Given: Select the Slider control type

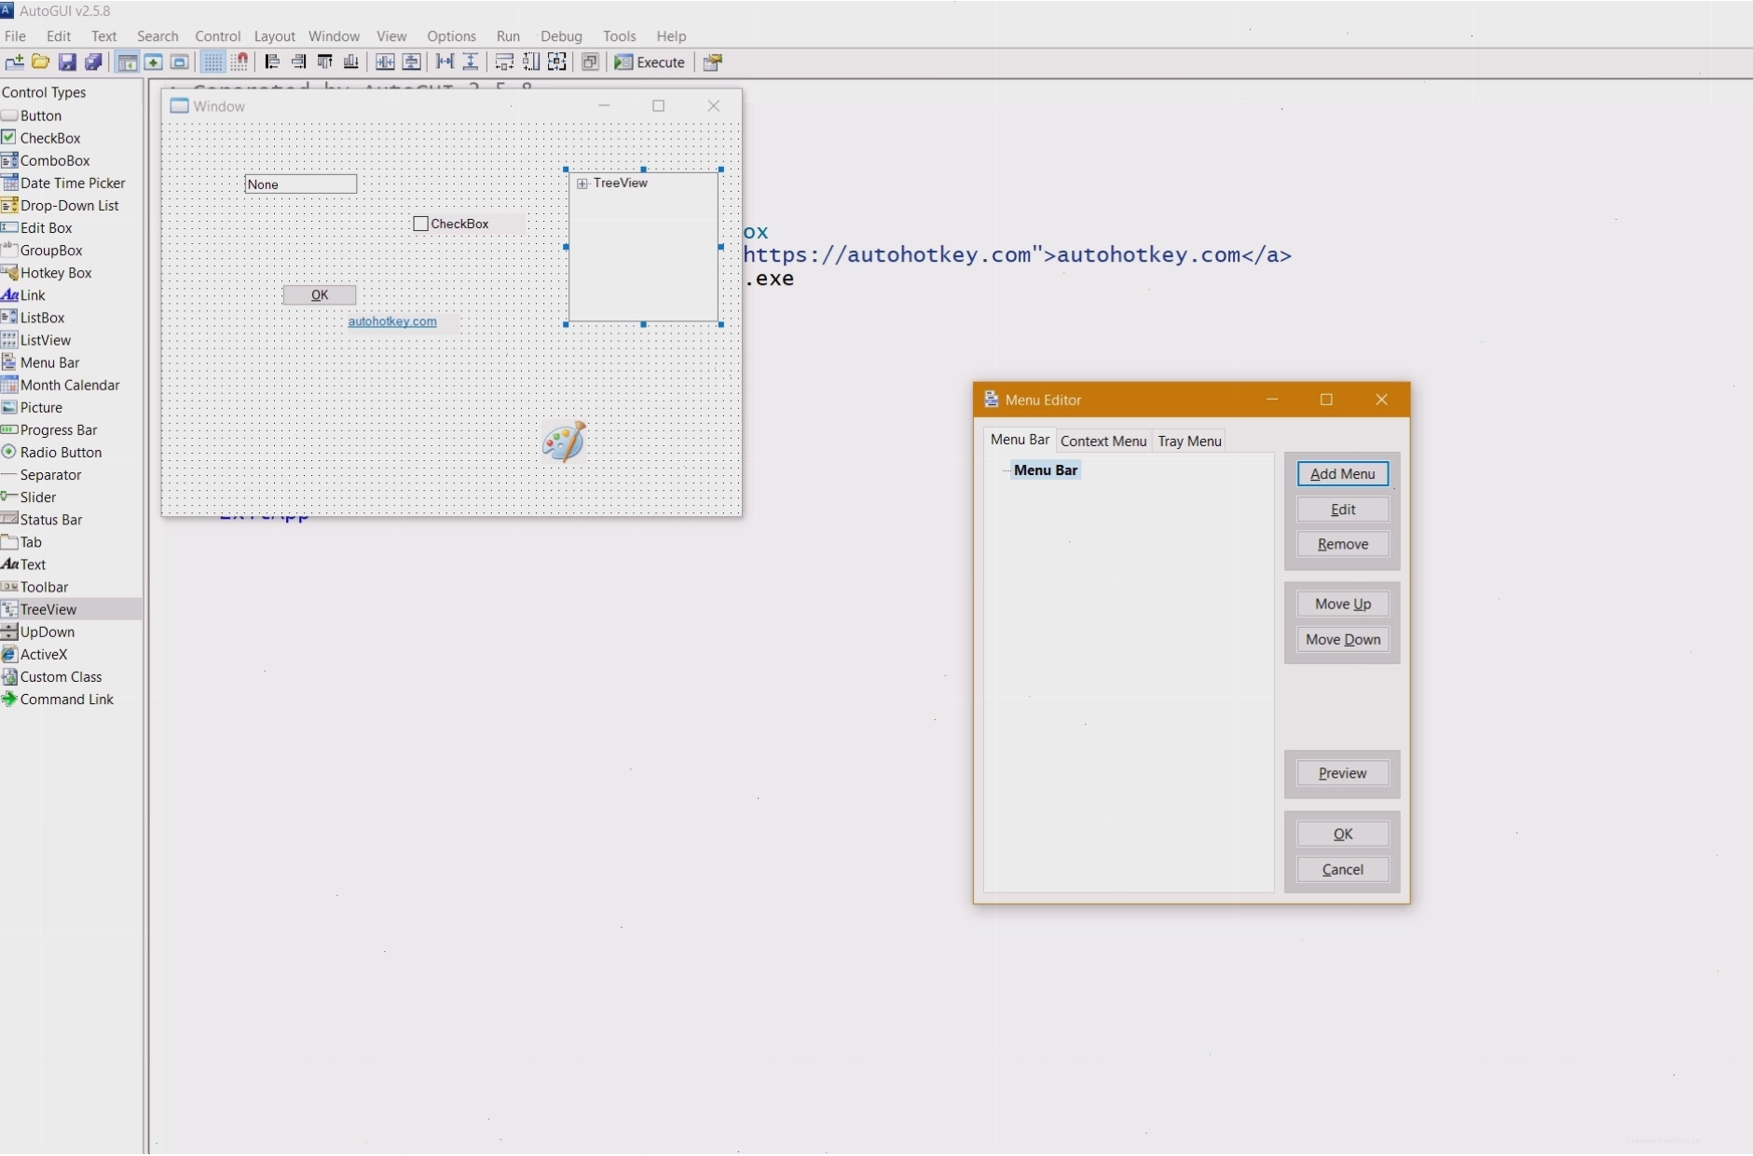Looking at the screenshot, I should (x=38, y=497).
